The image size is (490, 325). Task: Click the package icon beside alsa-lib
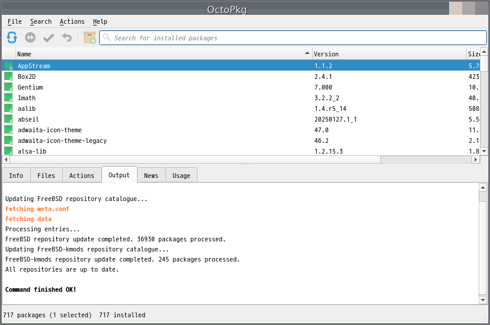(8, 151)
